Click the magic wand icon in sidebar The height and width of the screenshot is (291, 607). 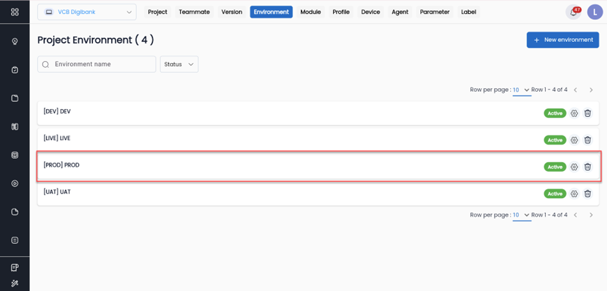[x=15, y=283]
